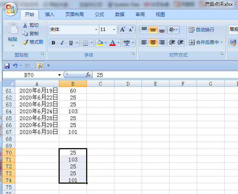The width and height of the screenshot is (238, 194).
Task: Select cell A64 containing 2020年6月24日
Action: coord(37,111)
